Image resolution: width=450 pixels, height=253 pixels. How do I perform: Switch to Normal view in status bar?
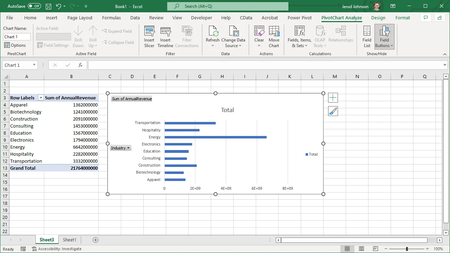(x=347, y=249)
